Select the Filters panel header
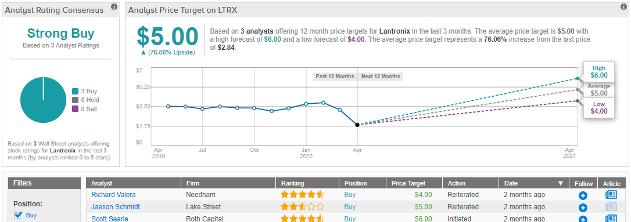 tap(44, 184)
